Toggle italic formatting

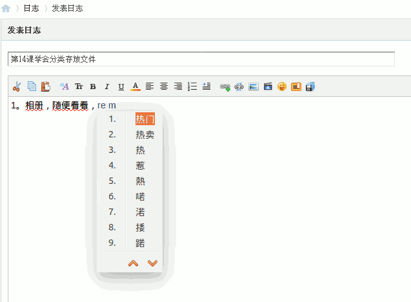click(107, 86)
